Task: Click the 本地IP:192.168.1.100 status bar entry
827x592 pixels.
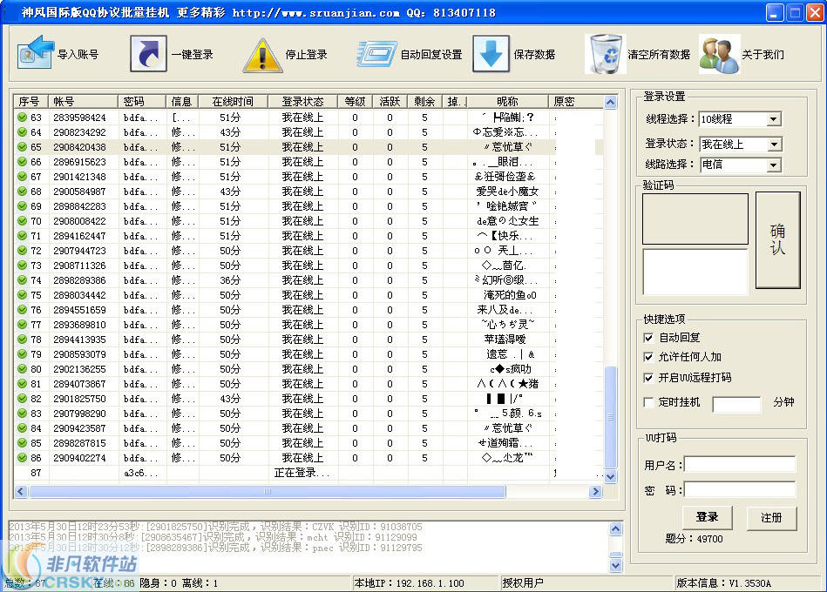Action: point(410,583)
